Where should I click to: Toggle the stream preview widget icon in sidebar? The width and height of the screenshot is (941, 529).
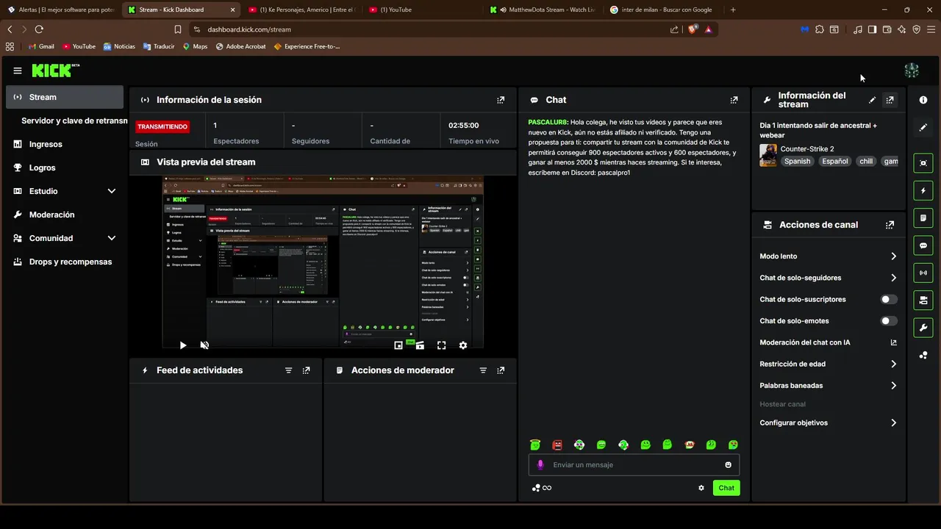click(923, 163)
